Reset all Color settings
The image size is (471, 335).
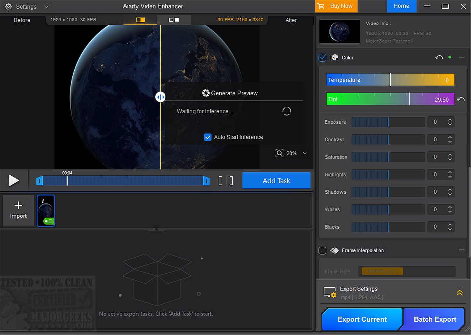[439, 57]
